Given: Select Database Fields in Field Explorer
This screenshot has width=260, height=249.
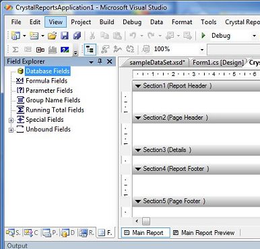Looking at the screenshot, I should pyautogui.click(x=48, y=71).
